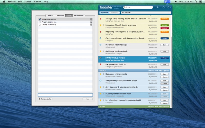The width and height of the screenshot is (205, 128).
Task: Click the DONE section header
Action: pos(134,106)
